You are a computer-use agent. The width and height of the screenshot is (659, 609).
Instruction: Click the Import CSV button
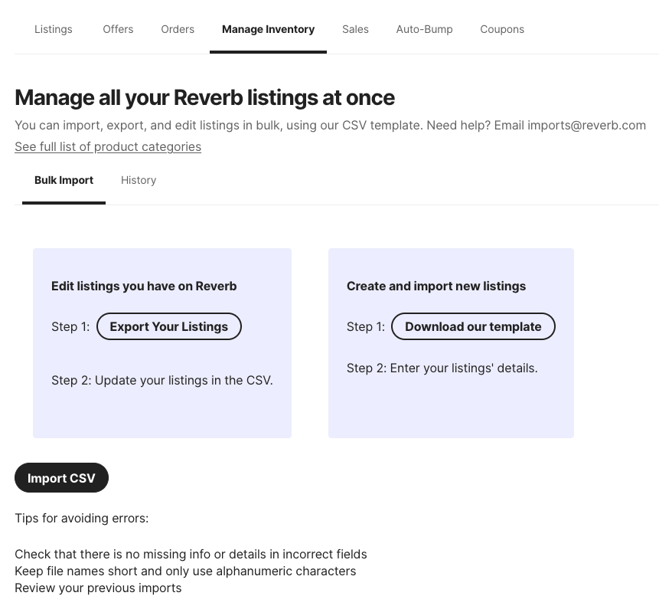pyautogui.click(x=61, y=478)
